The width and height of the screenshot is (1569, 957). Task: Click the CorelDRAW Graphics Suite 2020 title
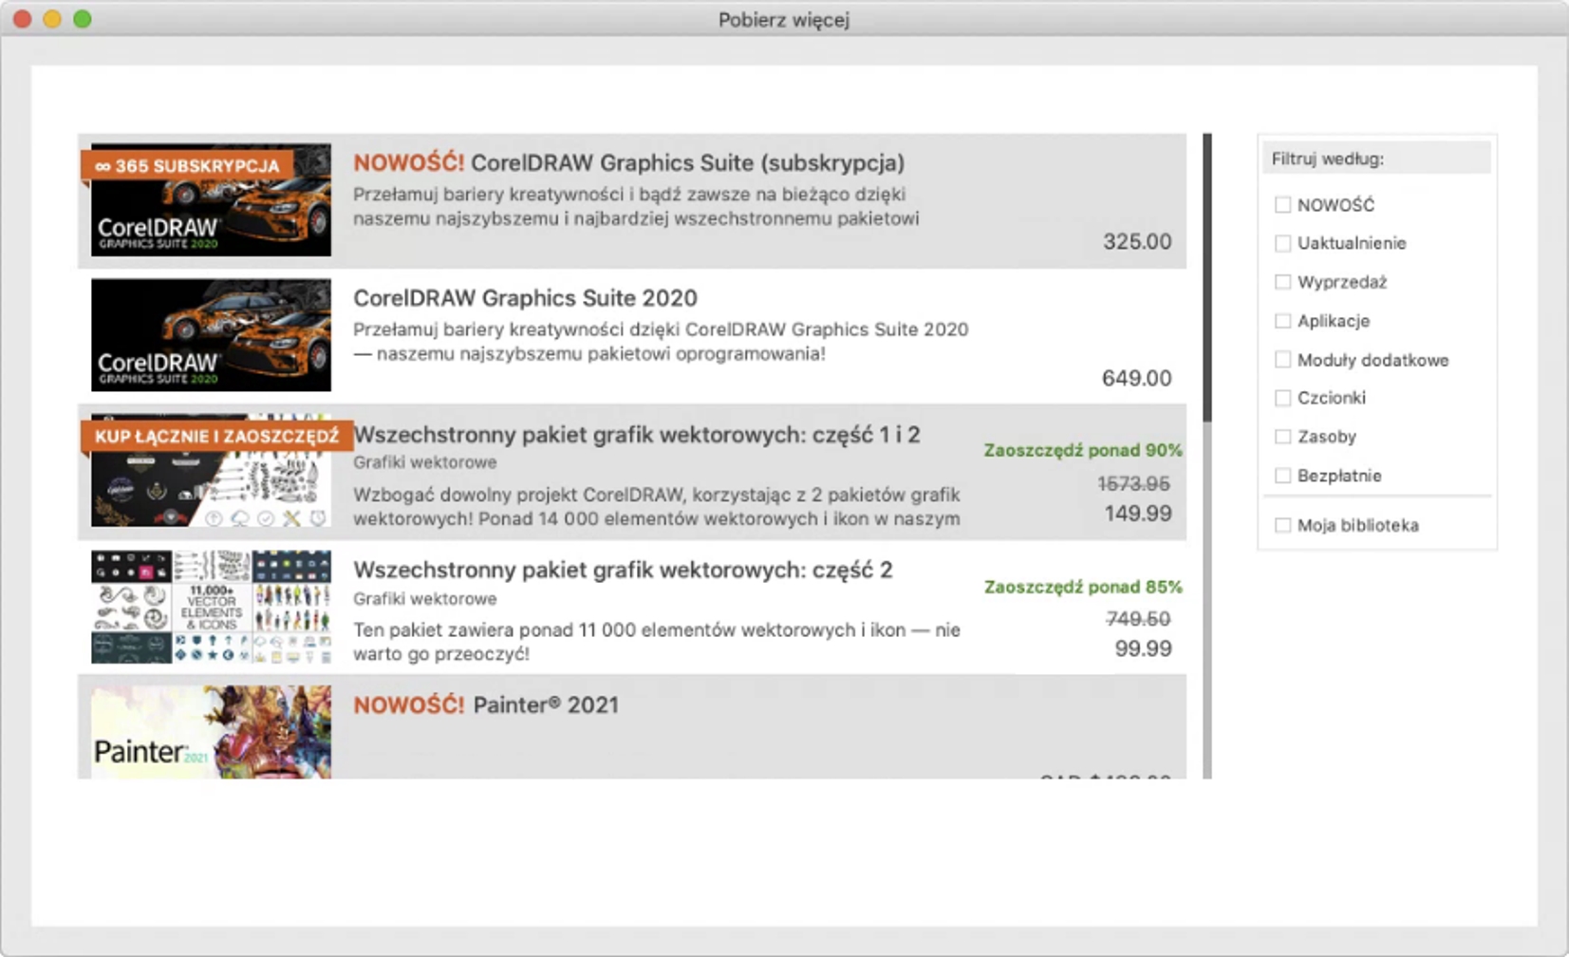(x=525, y=298)
